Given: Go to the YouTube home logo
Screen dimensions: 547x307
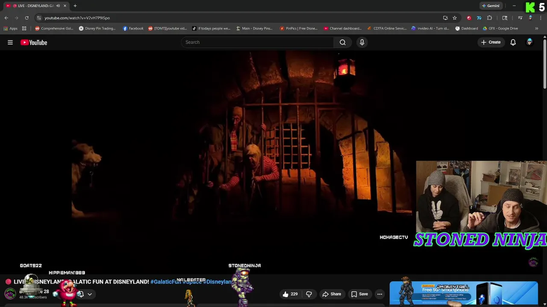Looking at the screenshot, I should 34,42.
